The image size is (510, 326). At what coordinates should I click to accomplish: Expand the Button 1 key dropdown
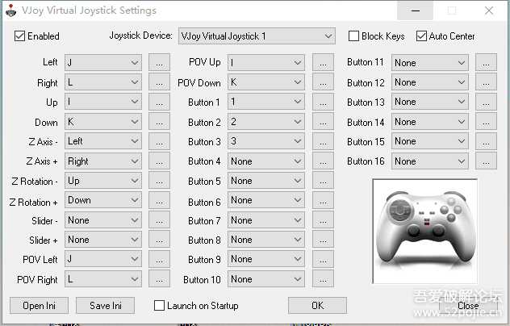coord(266,102)
